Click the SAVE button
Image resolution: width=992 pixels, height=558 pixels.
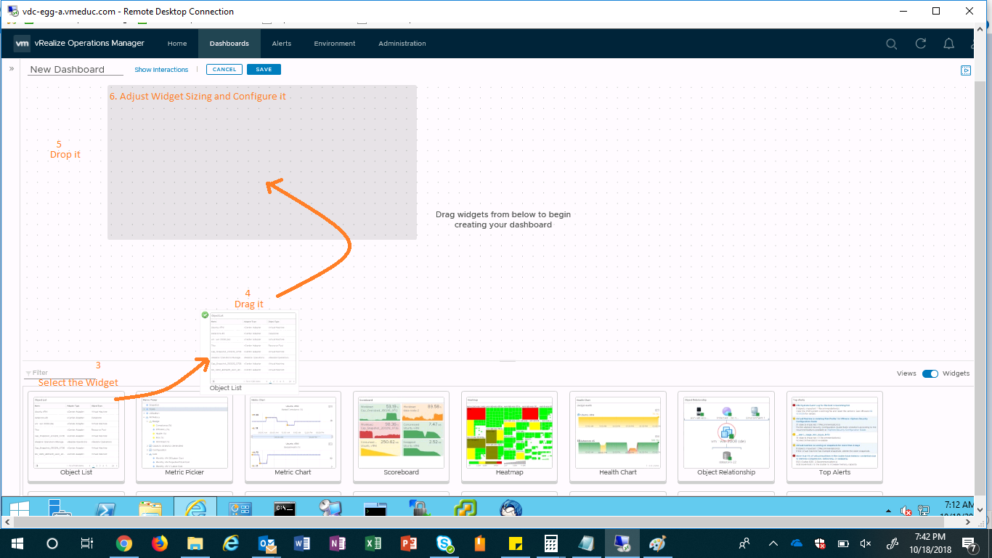tap(264, 69)
